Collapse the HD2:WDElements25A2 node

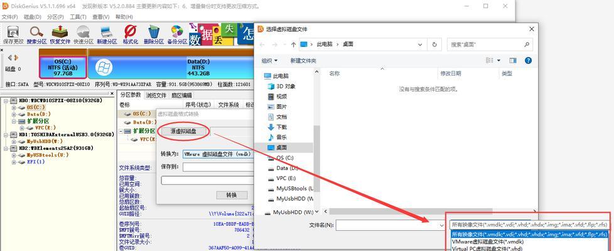coord(6,148)
